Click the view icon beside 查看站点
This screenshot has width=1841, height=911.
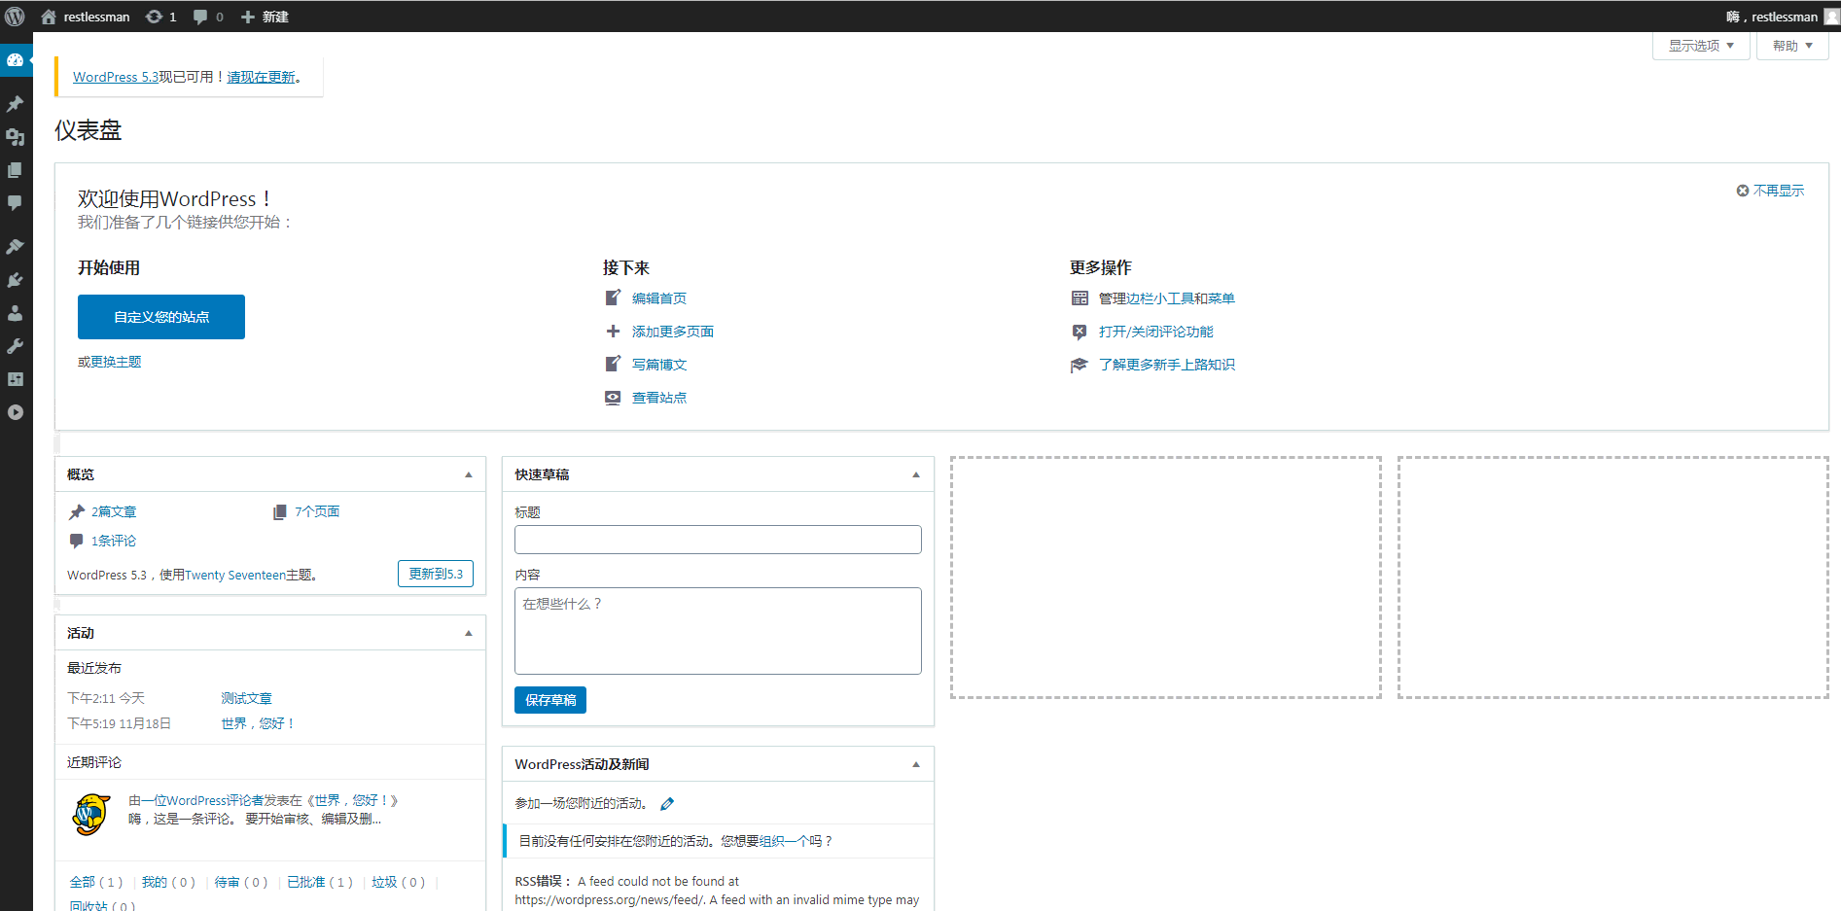613,398
